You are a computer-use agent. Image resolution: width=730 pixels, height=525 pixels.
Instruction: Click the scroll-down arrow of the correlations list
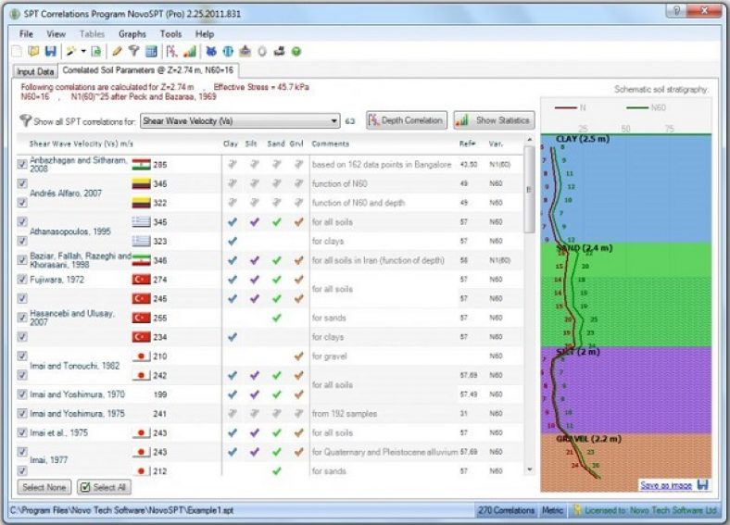point(529,469)
